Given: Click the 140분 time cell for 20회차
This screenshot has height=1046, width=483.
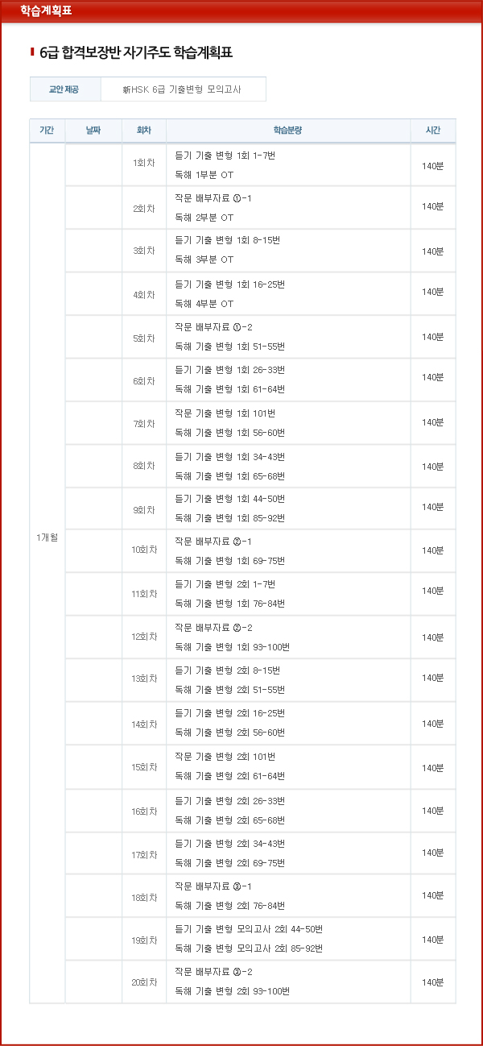Looking at the screenshot, I should (x=432, y=982).
